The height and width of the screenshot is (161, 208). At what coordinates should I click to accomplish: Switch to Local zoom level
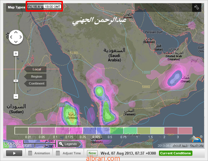[x=35, y=69]
